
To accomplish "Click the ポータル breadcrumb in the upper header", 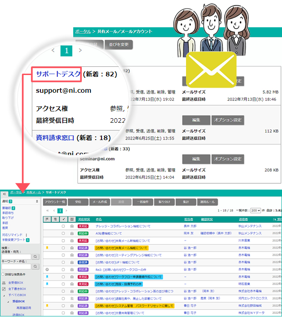I will 82,32.
